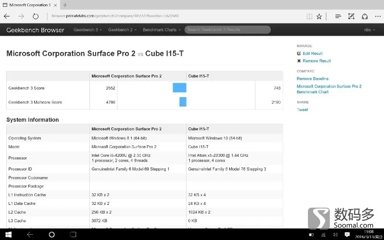This screenshot has height=240, width=384.
Task: Make a Web Note with pen icon
Action: pyautogui.click(x=351, y=16)
